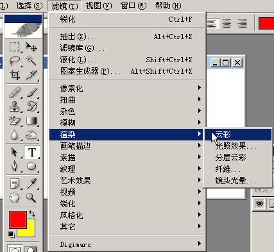The height and width of the screenshot is (252, 274).
Task: Click the feather logo at toolbox top
Action: tap(23, 30)
